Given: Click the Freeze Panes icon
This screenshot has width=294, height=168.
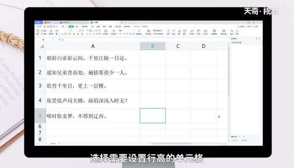Looking at the screenshot, I should pyautogui.click(x=214, y=31).
